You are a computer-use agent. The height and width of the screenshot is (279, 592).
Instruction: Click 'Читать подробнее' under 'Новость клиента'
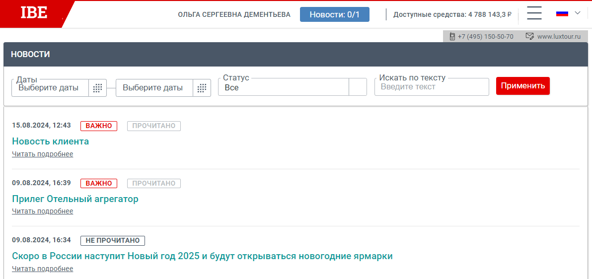[43, 154]
